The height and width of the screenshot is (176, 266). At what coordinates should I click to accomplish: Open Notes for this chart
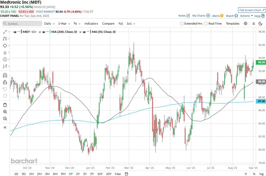(x=184, y=16)
